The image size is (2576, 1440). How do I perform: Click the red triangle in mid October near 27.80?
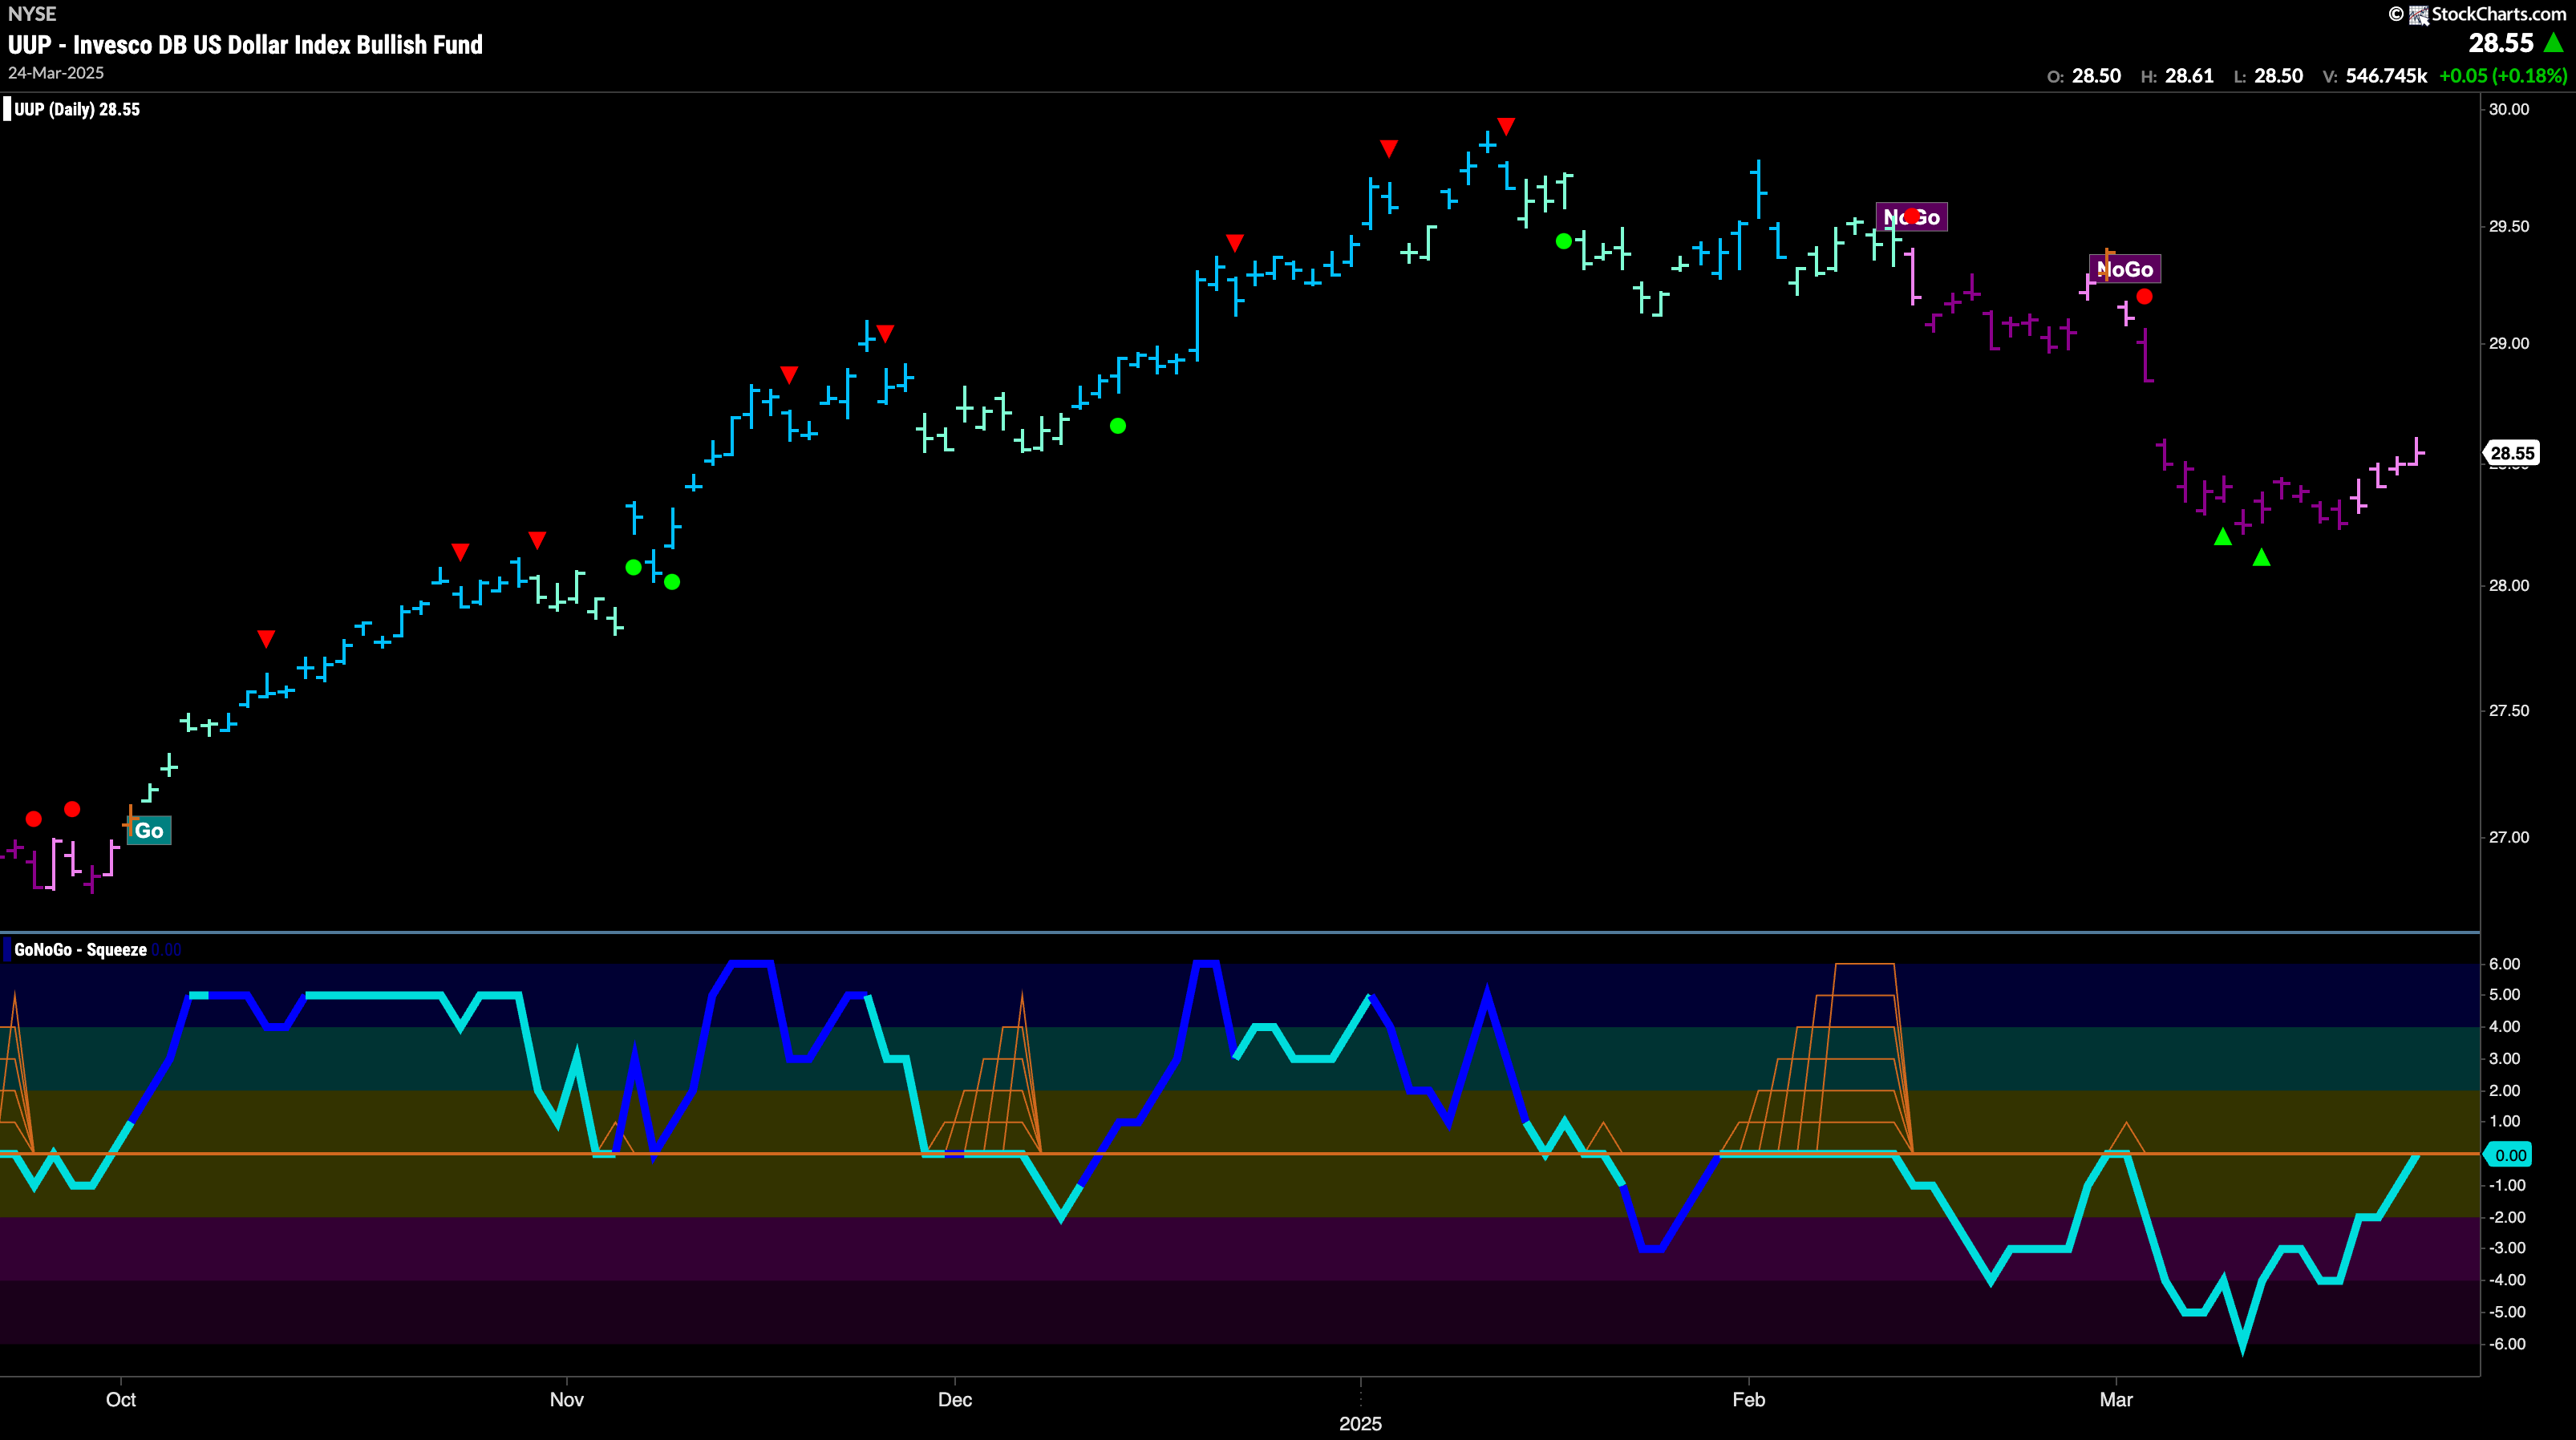click(266, 638)
